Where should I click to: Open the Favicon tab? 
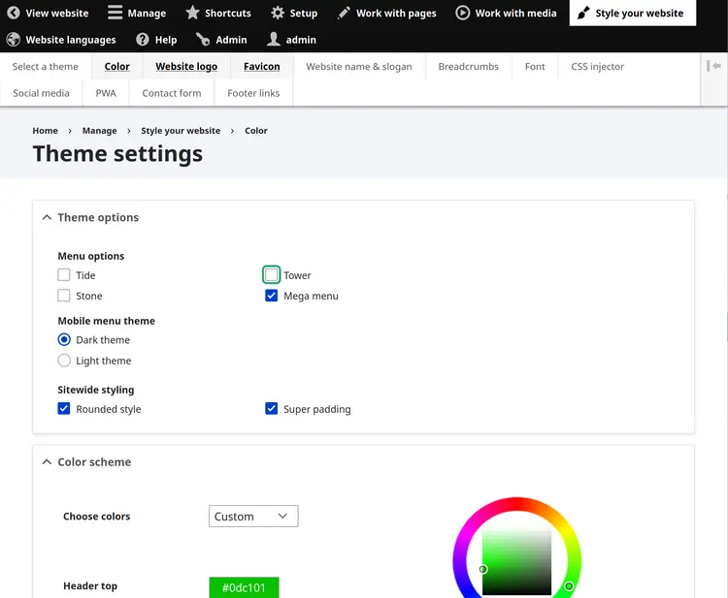[x=262, y=66]
